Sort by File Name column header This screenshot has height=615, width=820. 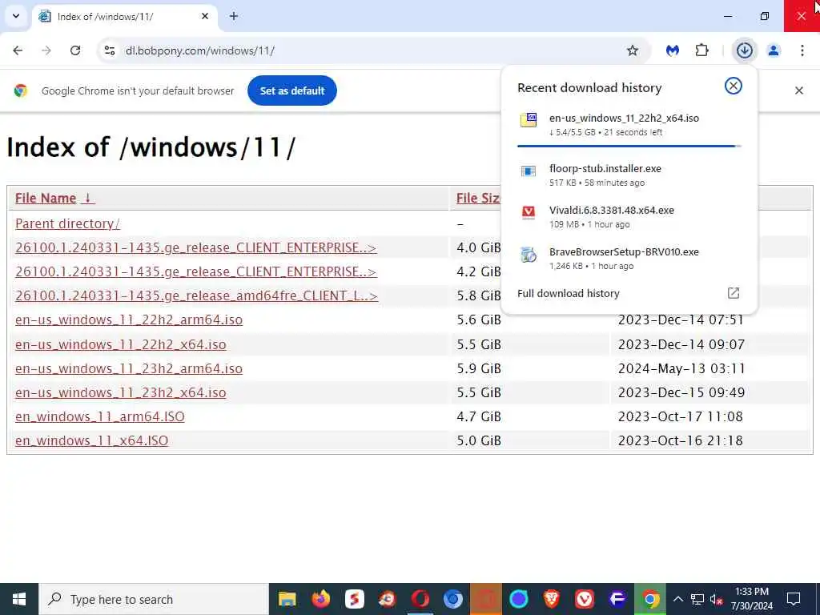point(54,199)
